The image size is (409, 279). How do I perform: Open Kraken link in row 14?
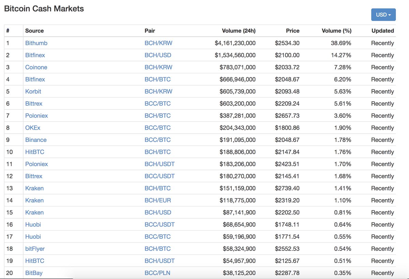(34, 200)
